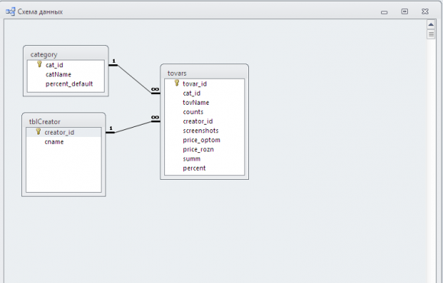Select the category to tovars relationship line
The width and height of the screenshot is (443, 283).
point(134,80)
